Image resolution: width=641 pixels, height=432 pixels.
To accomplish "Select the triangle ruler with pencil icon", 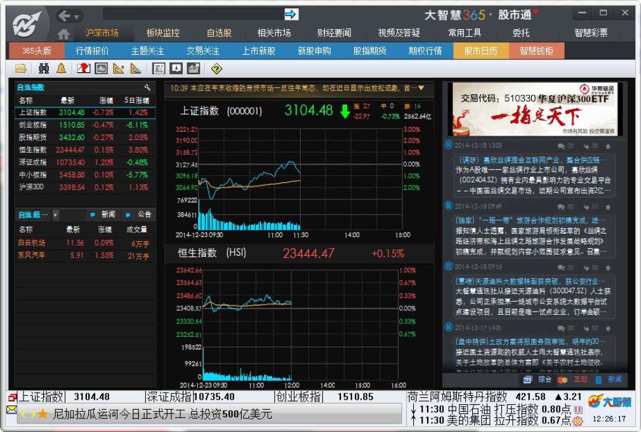I will pyautogui.click(x=119, y=68).
